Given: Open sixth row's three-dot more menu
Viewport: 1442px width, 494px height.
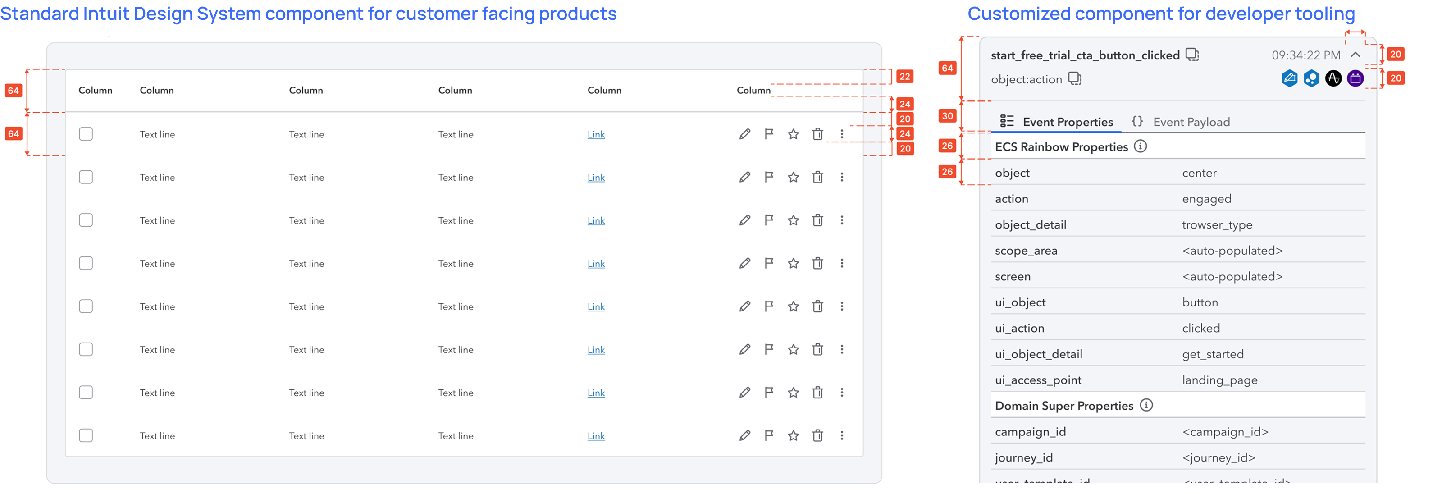Looking at the screenshot, I should coord(841,349).
